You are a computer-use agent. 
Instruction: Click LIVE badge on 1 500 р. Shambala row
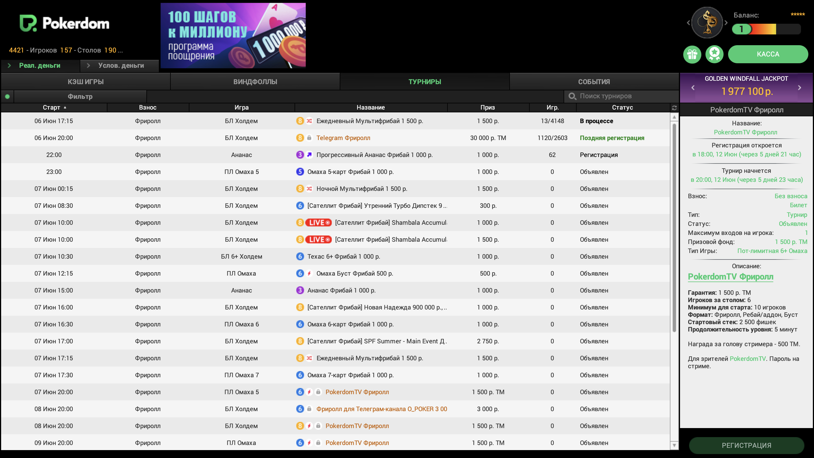tap(319, 239)
